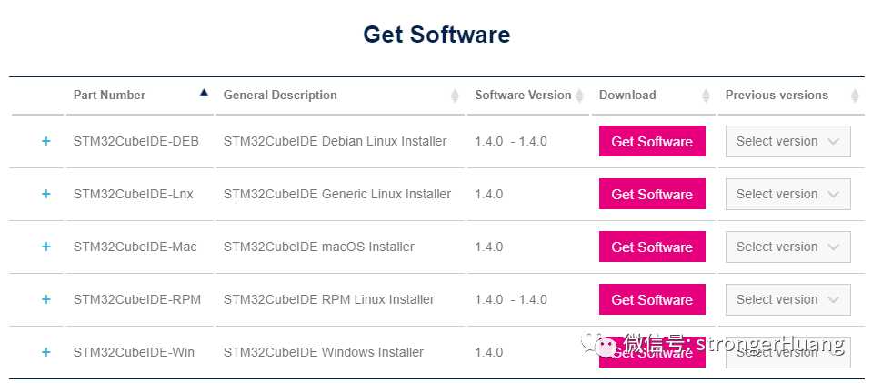The image size is (872, 383).
Task: Click version 1.4.0 in Generic Linux row
Action: (489, 195)
